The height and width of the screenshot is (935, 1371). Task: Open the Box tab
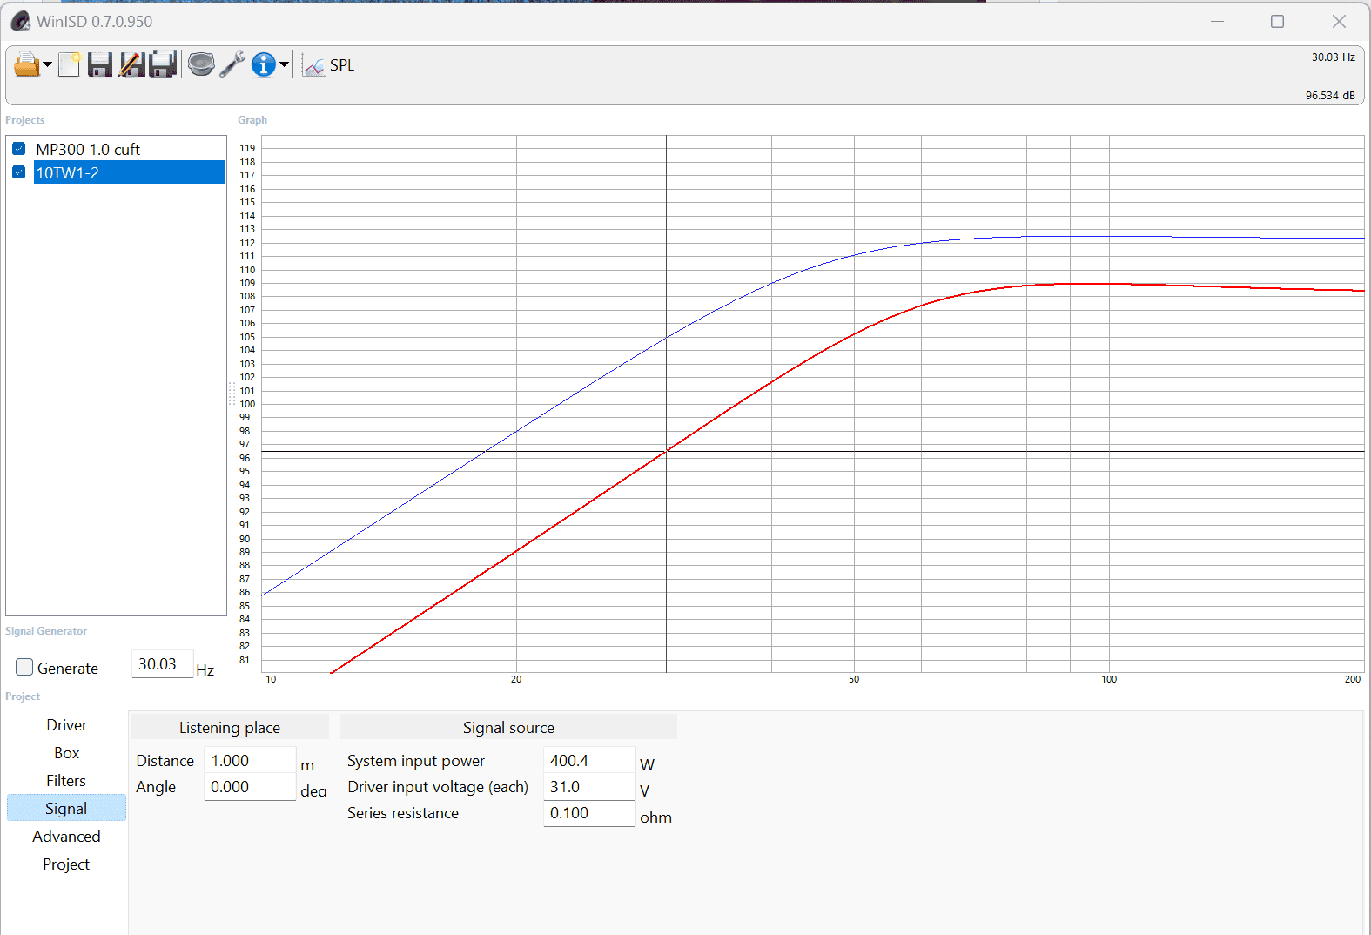coord(66,753)
